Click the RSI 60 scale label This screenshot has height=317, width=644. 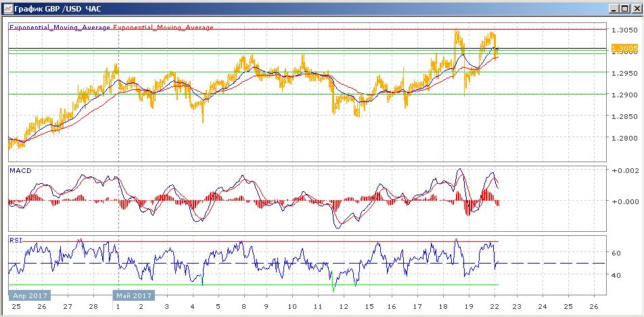[616, 253]
